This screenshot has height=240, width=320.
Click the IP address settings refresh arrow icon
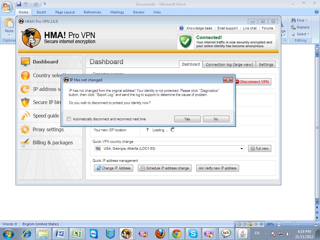coord(25,89)
